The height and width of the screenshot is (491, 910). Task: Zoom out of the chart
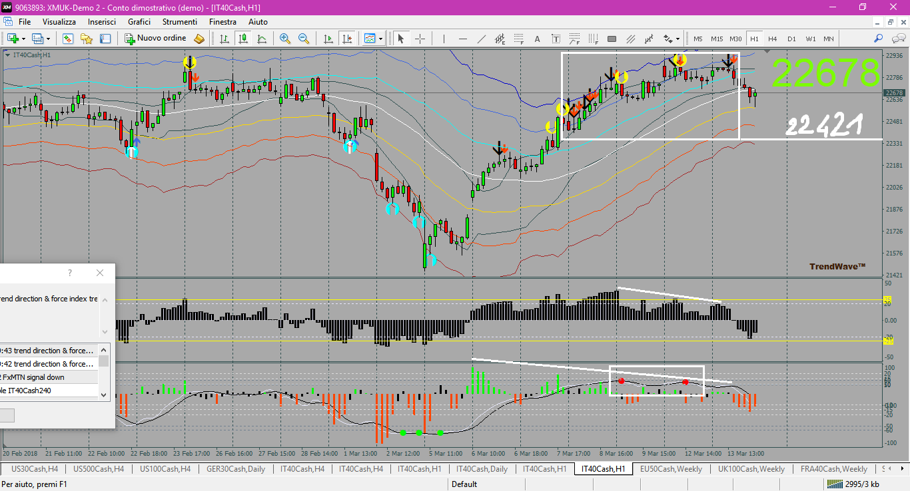point(304,39)
